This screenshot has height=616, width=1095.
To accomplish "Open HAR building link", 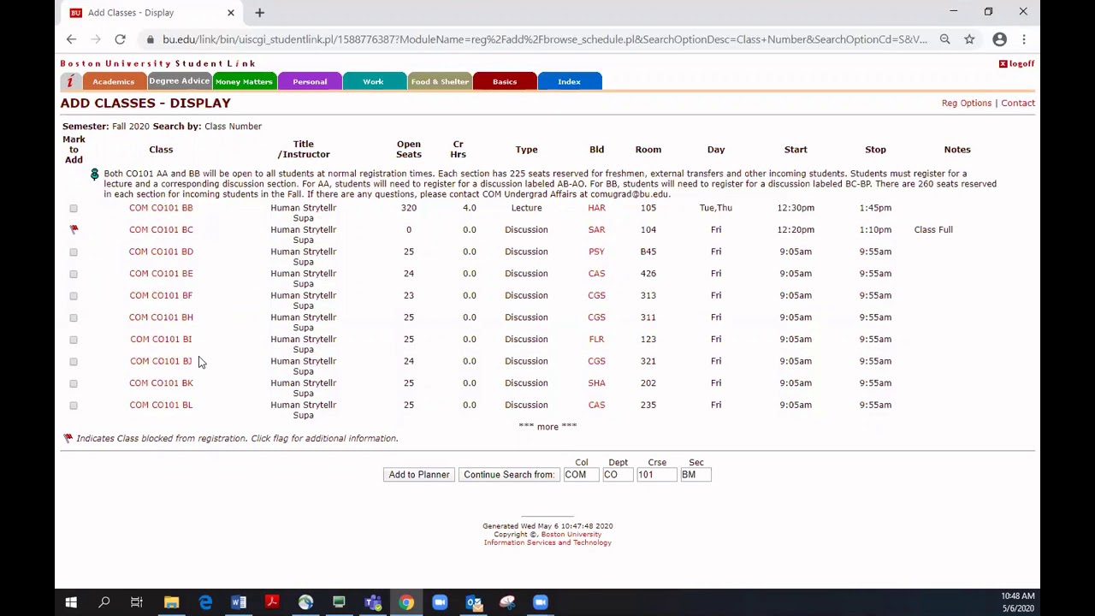I will pyautogui.click(x=596, y=208).
